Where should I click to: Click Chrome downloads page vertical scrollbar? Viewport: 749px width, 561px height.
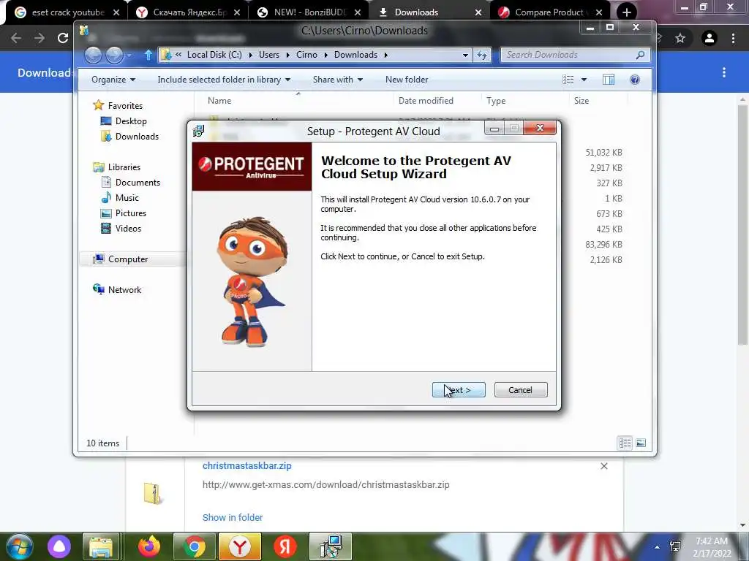pos(742,224)
